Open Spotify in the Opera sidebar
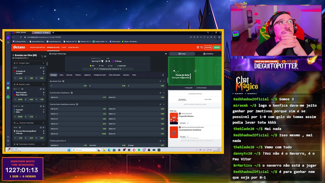 pos(8,97)
